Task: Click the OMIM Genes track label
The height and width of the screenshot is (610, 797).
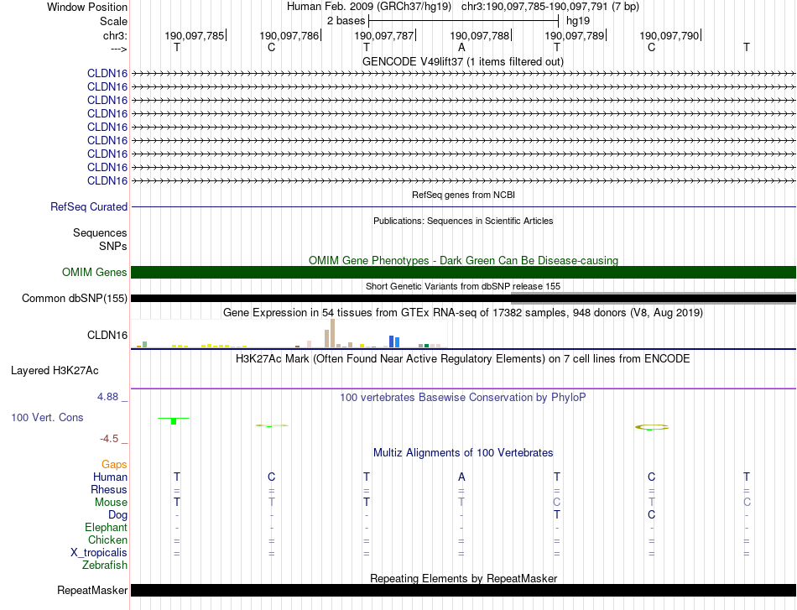Action: coord(95,272)
